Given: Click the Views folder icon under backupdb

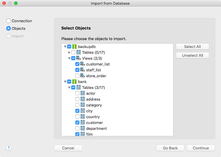Looking at the screenshot, I should coord(78,58).
